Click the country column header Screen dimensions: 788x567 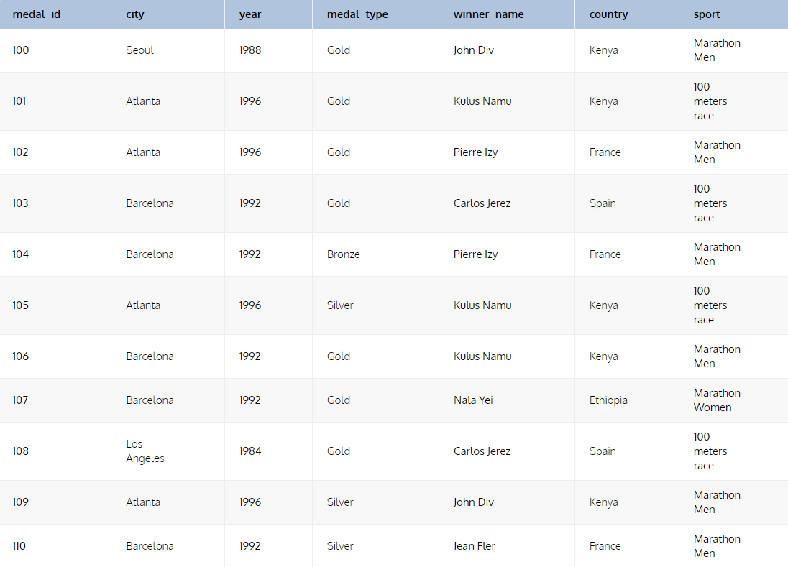click(x=608, y=14)
